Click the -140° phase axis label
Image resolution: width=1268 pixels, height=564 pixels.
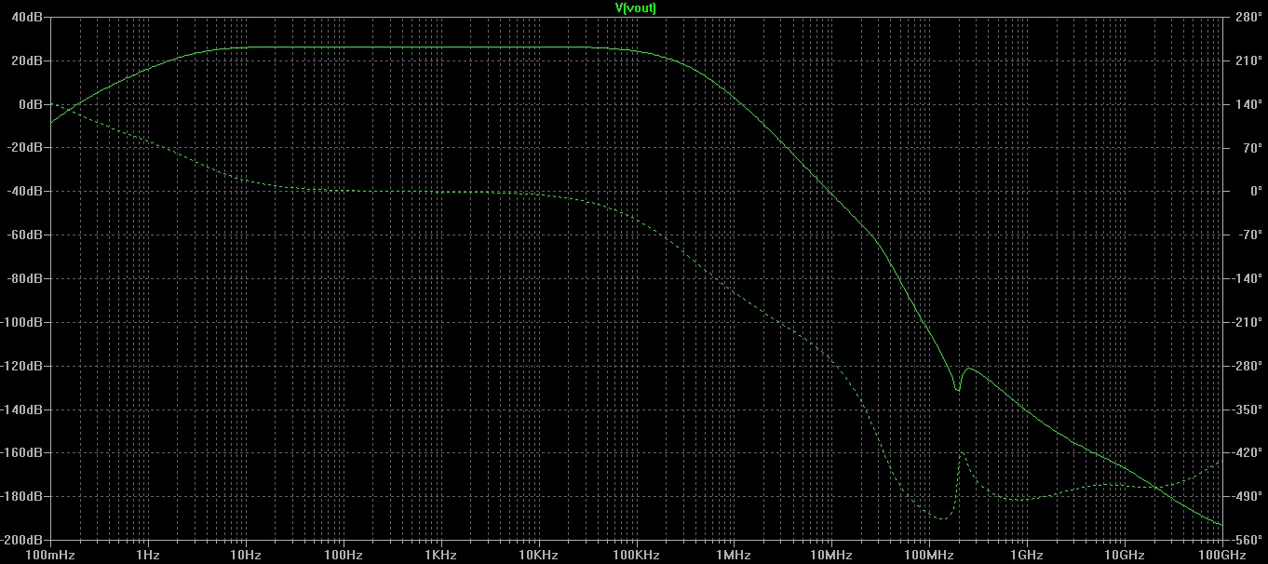tap(1247, 278)
